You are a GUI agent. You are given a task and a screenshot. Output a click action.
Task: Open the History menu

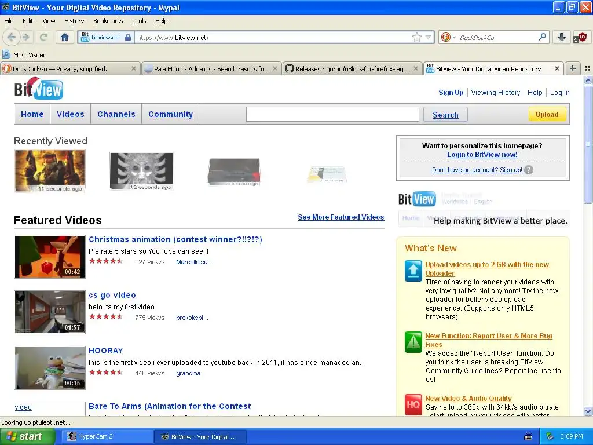coord(74,21)
